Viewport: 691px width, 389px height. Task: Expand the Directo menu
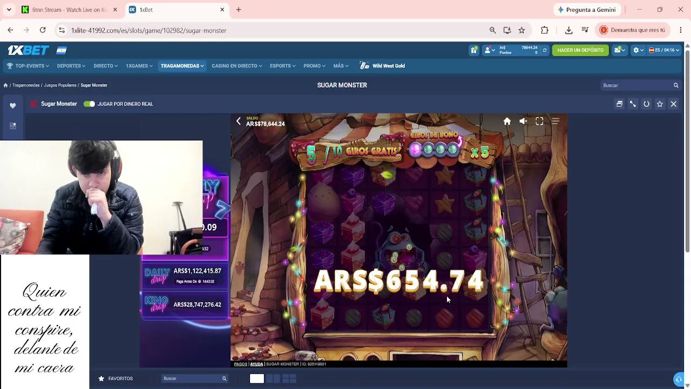[x=105, y=66]
